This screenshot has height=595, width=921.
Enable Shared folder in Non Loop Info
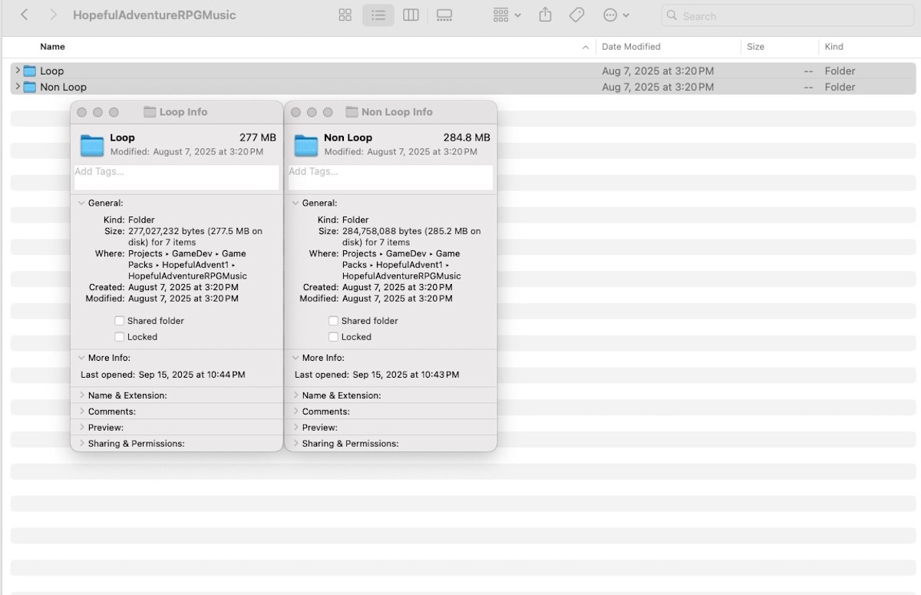tap(333, 321)
